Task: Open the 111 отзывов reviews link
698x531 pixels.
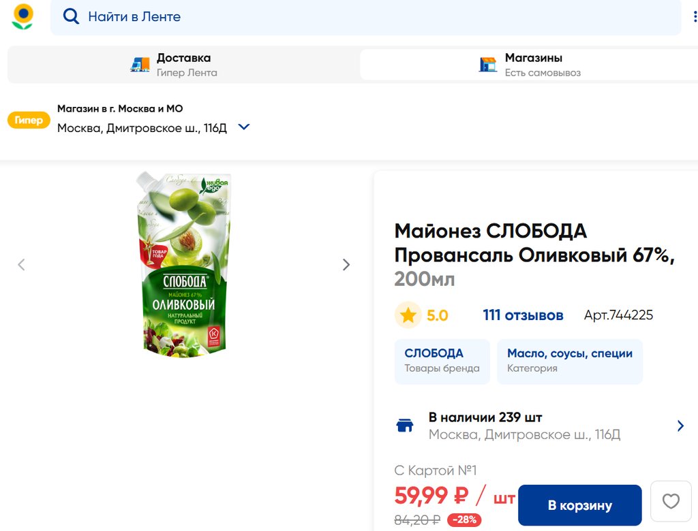Action: (523, 315)
